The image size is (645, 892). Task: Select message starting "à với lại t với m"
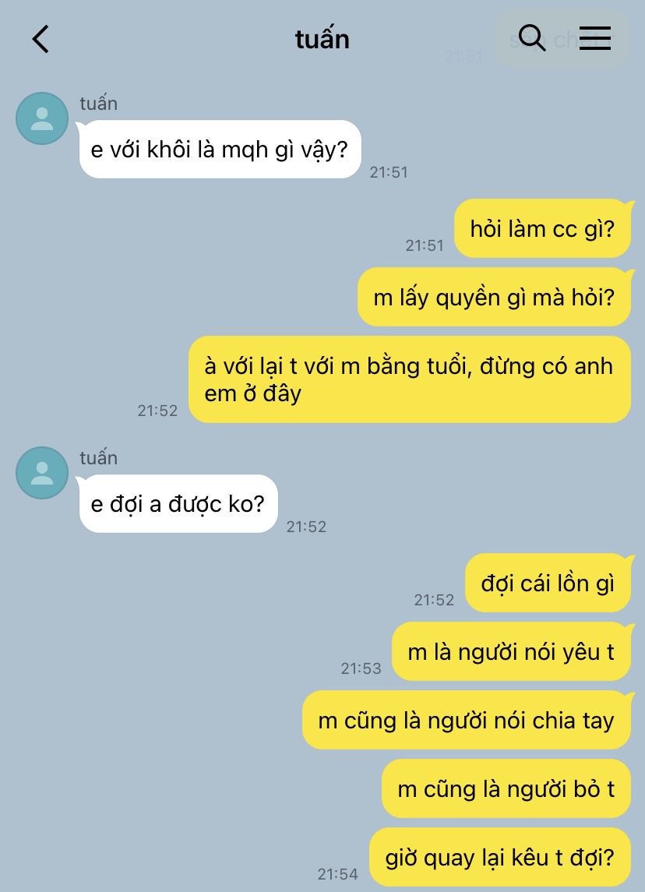pos(410,379)
